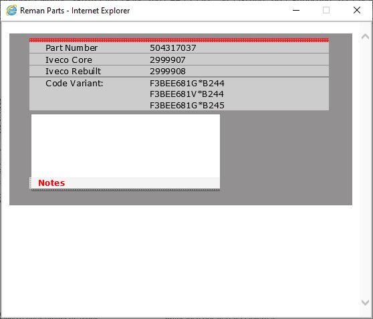373x319 pixels.
Task: Select Iveco Core value 2999907
Action: click(168, 60)
